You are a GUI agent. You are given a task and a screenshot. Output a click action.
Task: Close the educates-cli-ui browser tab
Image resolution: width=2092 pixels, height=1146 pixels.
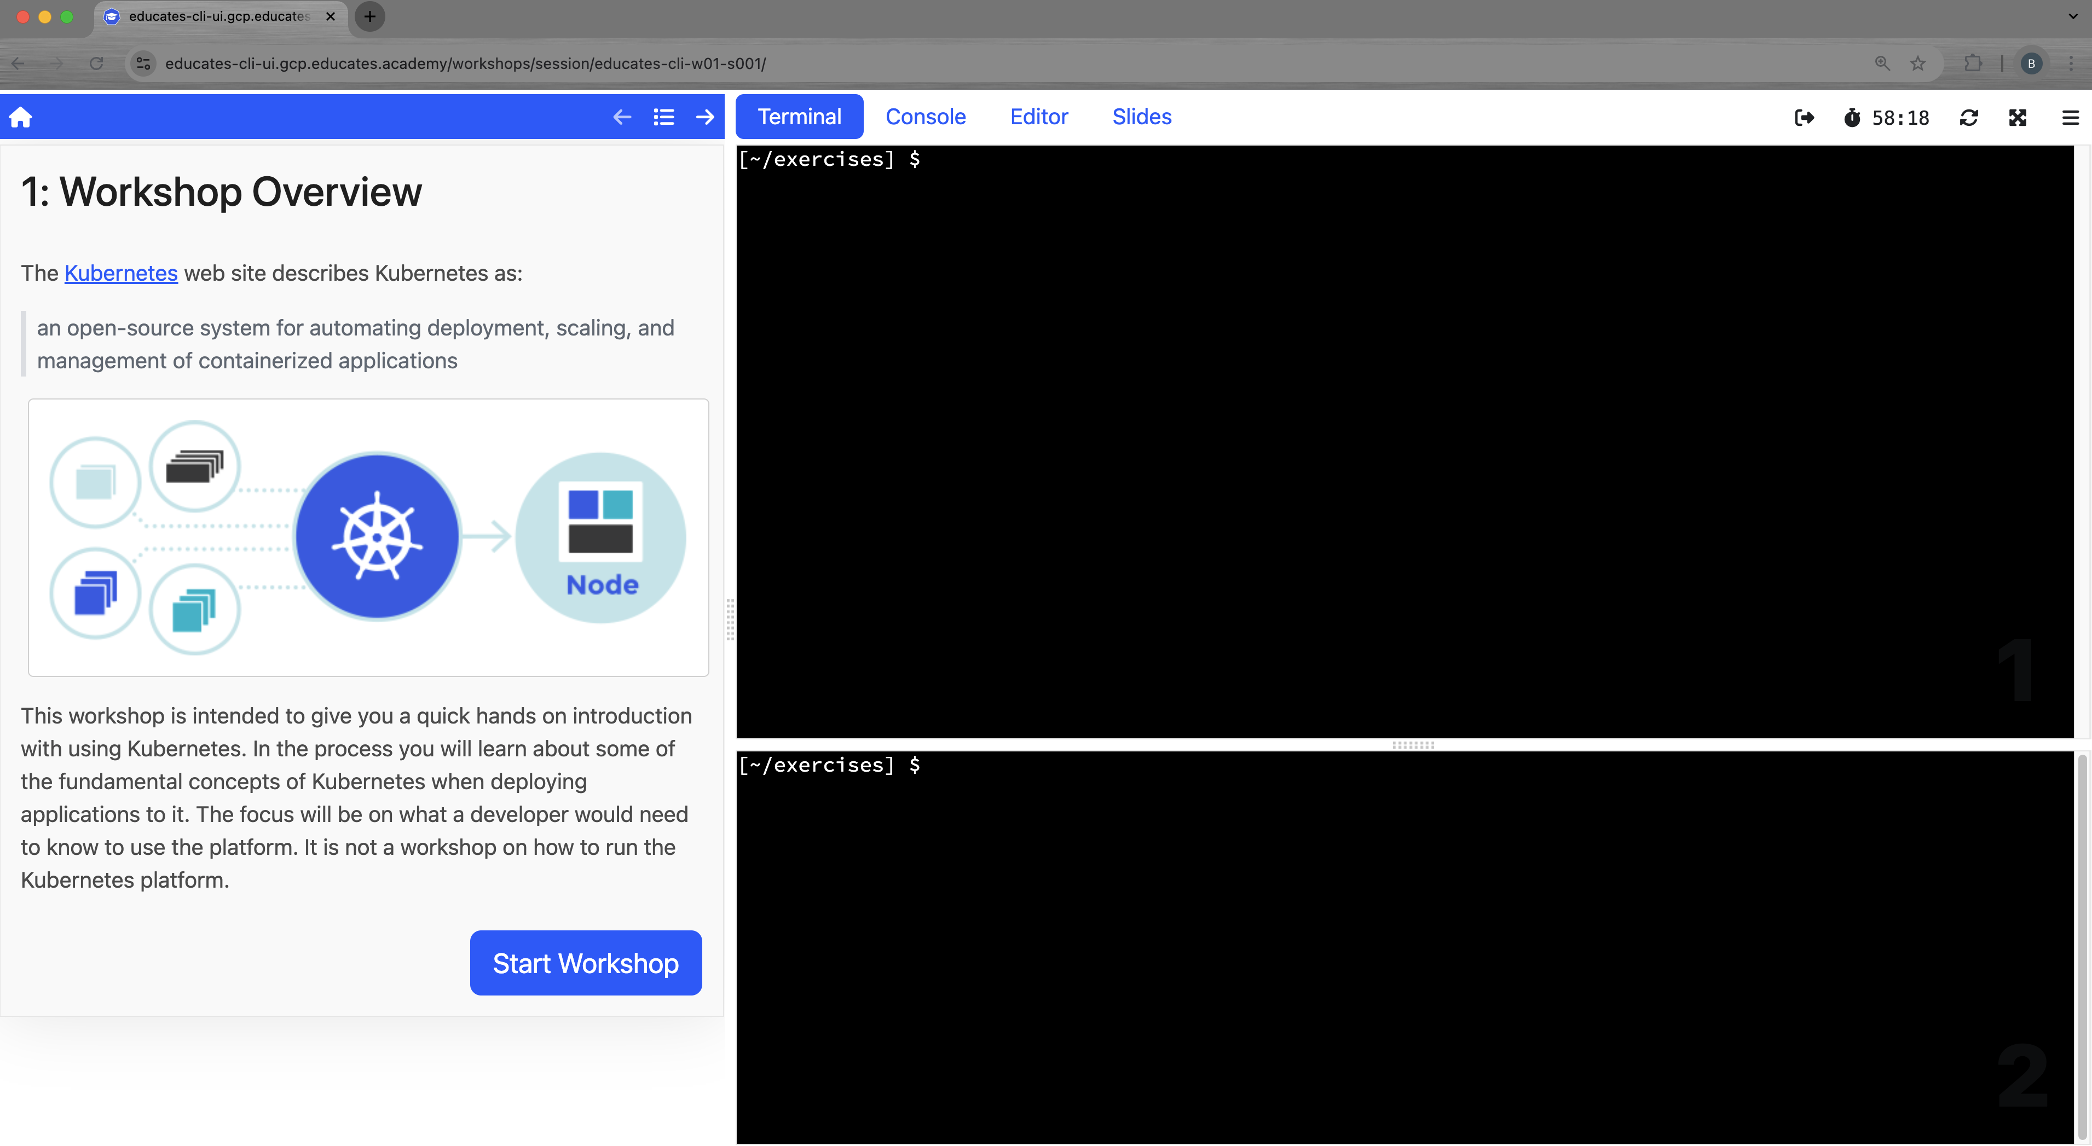[331, 16]
